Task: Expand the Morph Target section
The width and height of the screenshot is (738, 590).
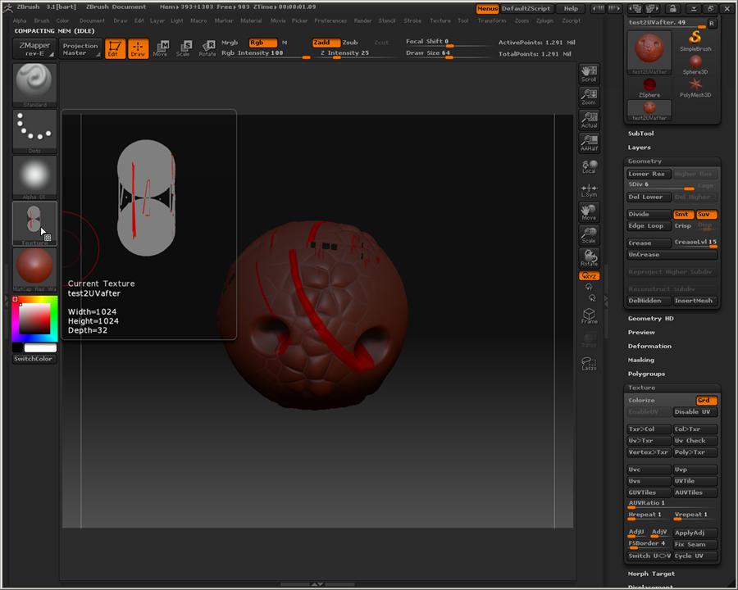Action: point(650,574)
